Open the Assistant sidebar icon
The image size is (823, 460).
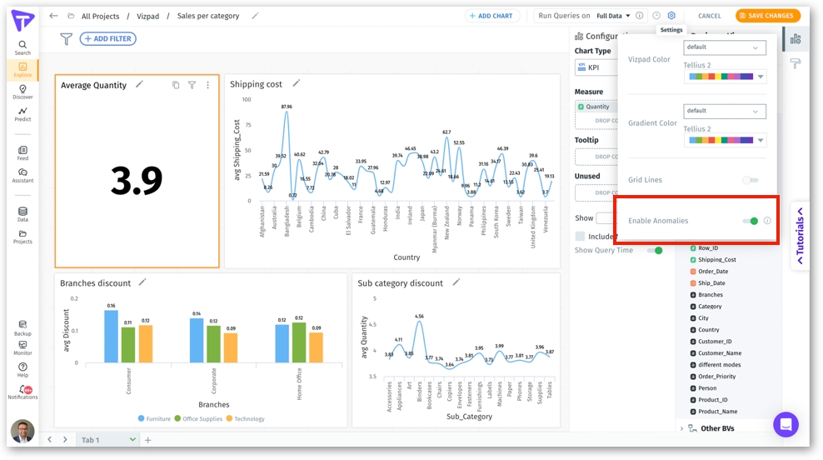22,175
